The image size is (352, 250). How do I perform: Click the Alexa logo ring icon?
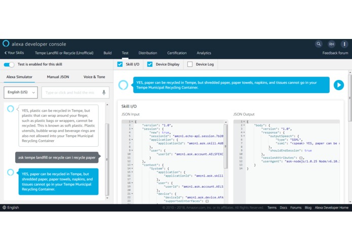6,44
